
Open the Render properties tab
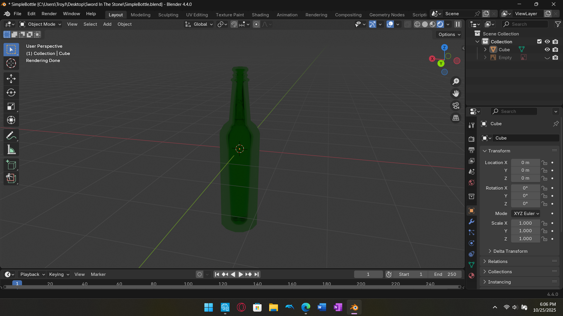pos(472,139)
